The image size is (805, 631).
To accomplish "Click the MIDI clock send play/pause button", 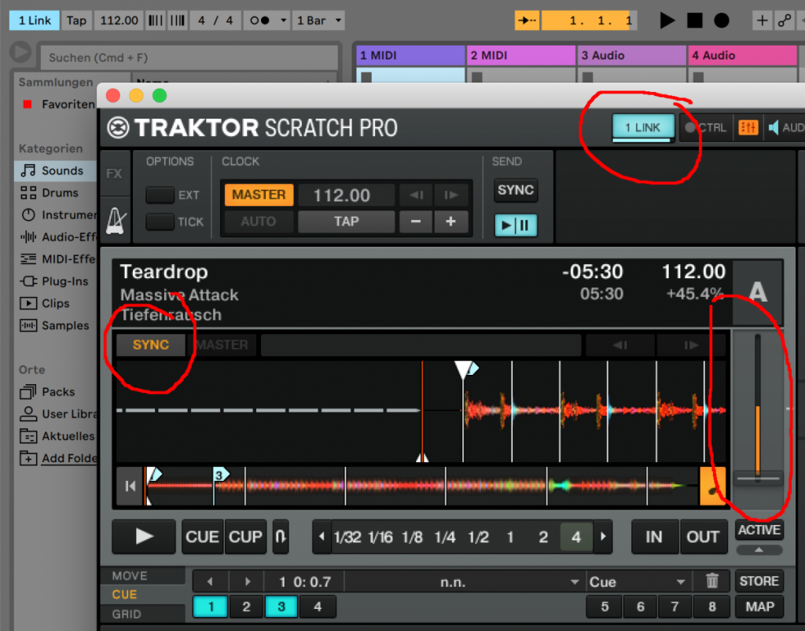I will coord(516,226).
